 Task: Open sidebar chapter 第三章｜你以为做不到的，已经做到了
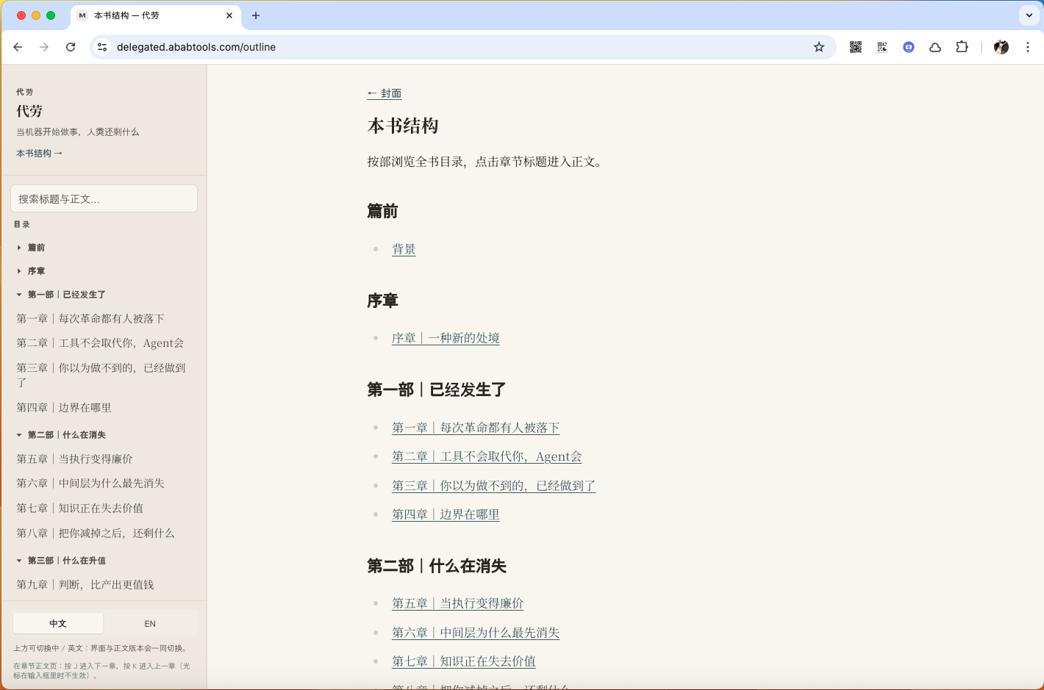(x=101, y=375)
